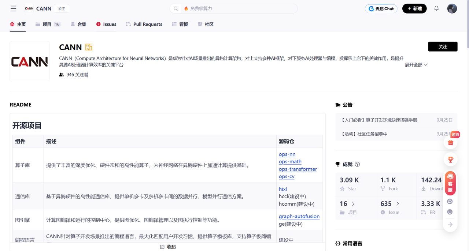Click the CANN logo in header
The width and height of the screenshot is (469, 251).
point(29,8)
